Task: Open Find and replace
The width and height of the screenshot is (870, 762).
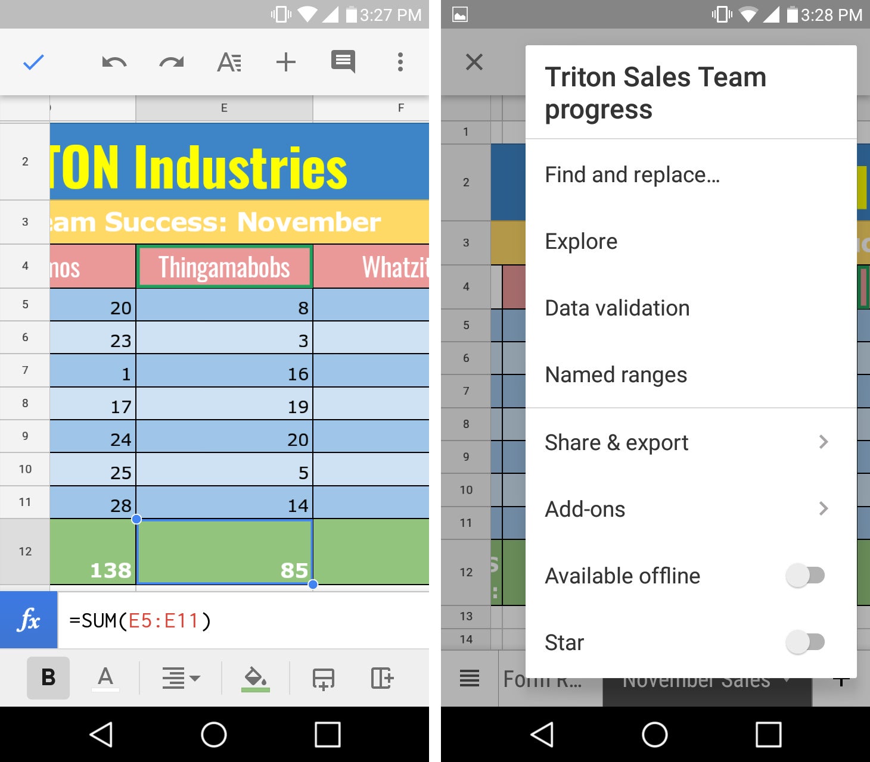Action: click(x=691, y=174)
